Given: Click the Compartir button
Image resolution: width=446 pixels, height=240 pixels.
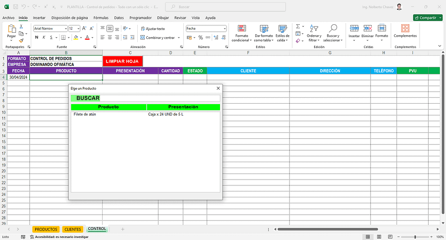Looking at the screenshot, I should (x=428, y=18).
